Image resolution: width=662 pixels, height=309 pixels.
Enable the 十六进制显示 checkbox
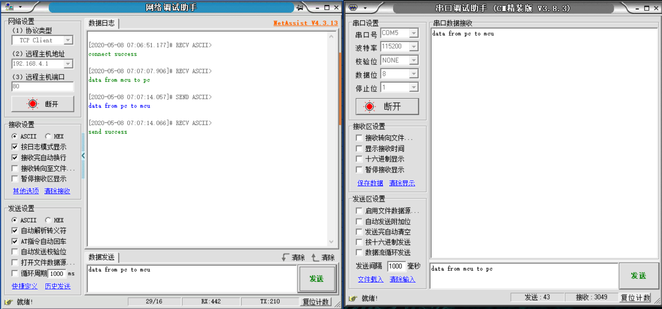pyautogui.click(x=359, y=159)
